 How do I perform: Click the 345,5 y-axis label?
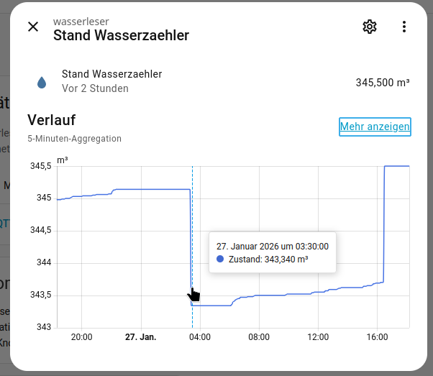click(41, 166)
